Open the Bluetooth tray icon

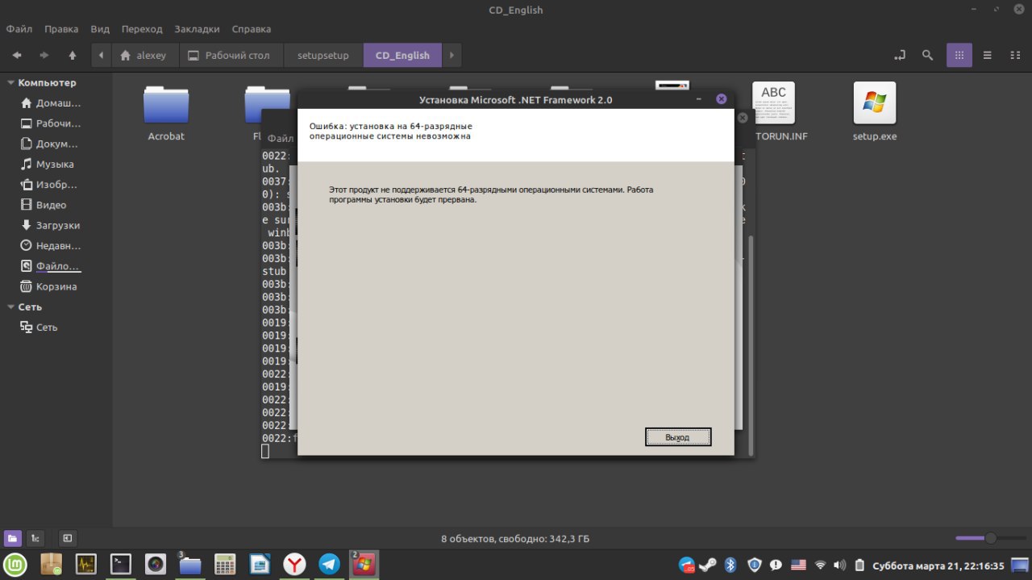730,565
